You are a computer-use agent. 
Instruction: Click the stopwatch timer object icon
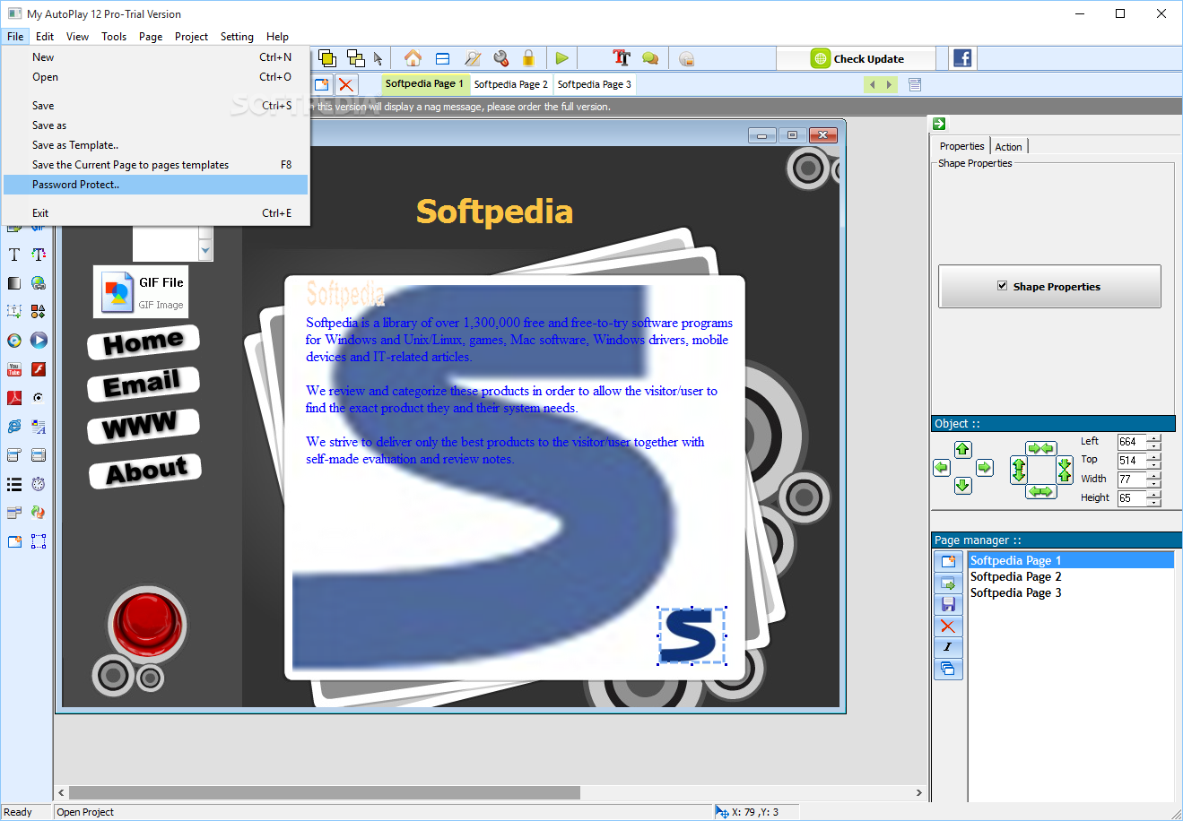pos(39,484)
